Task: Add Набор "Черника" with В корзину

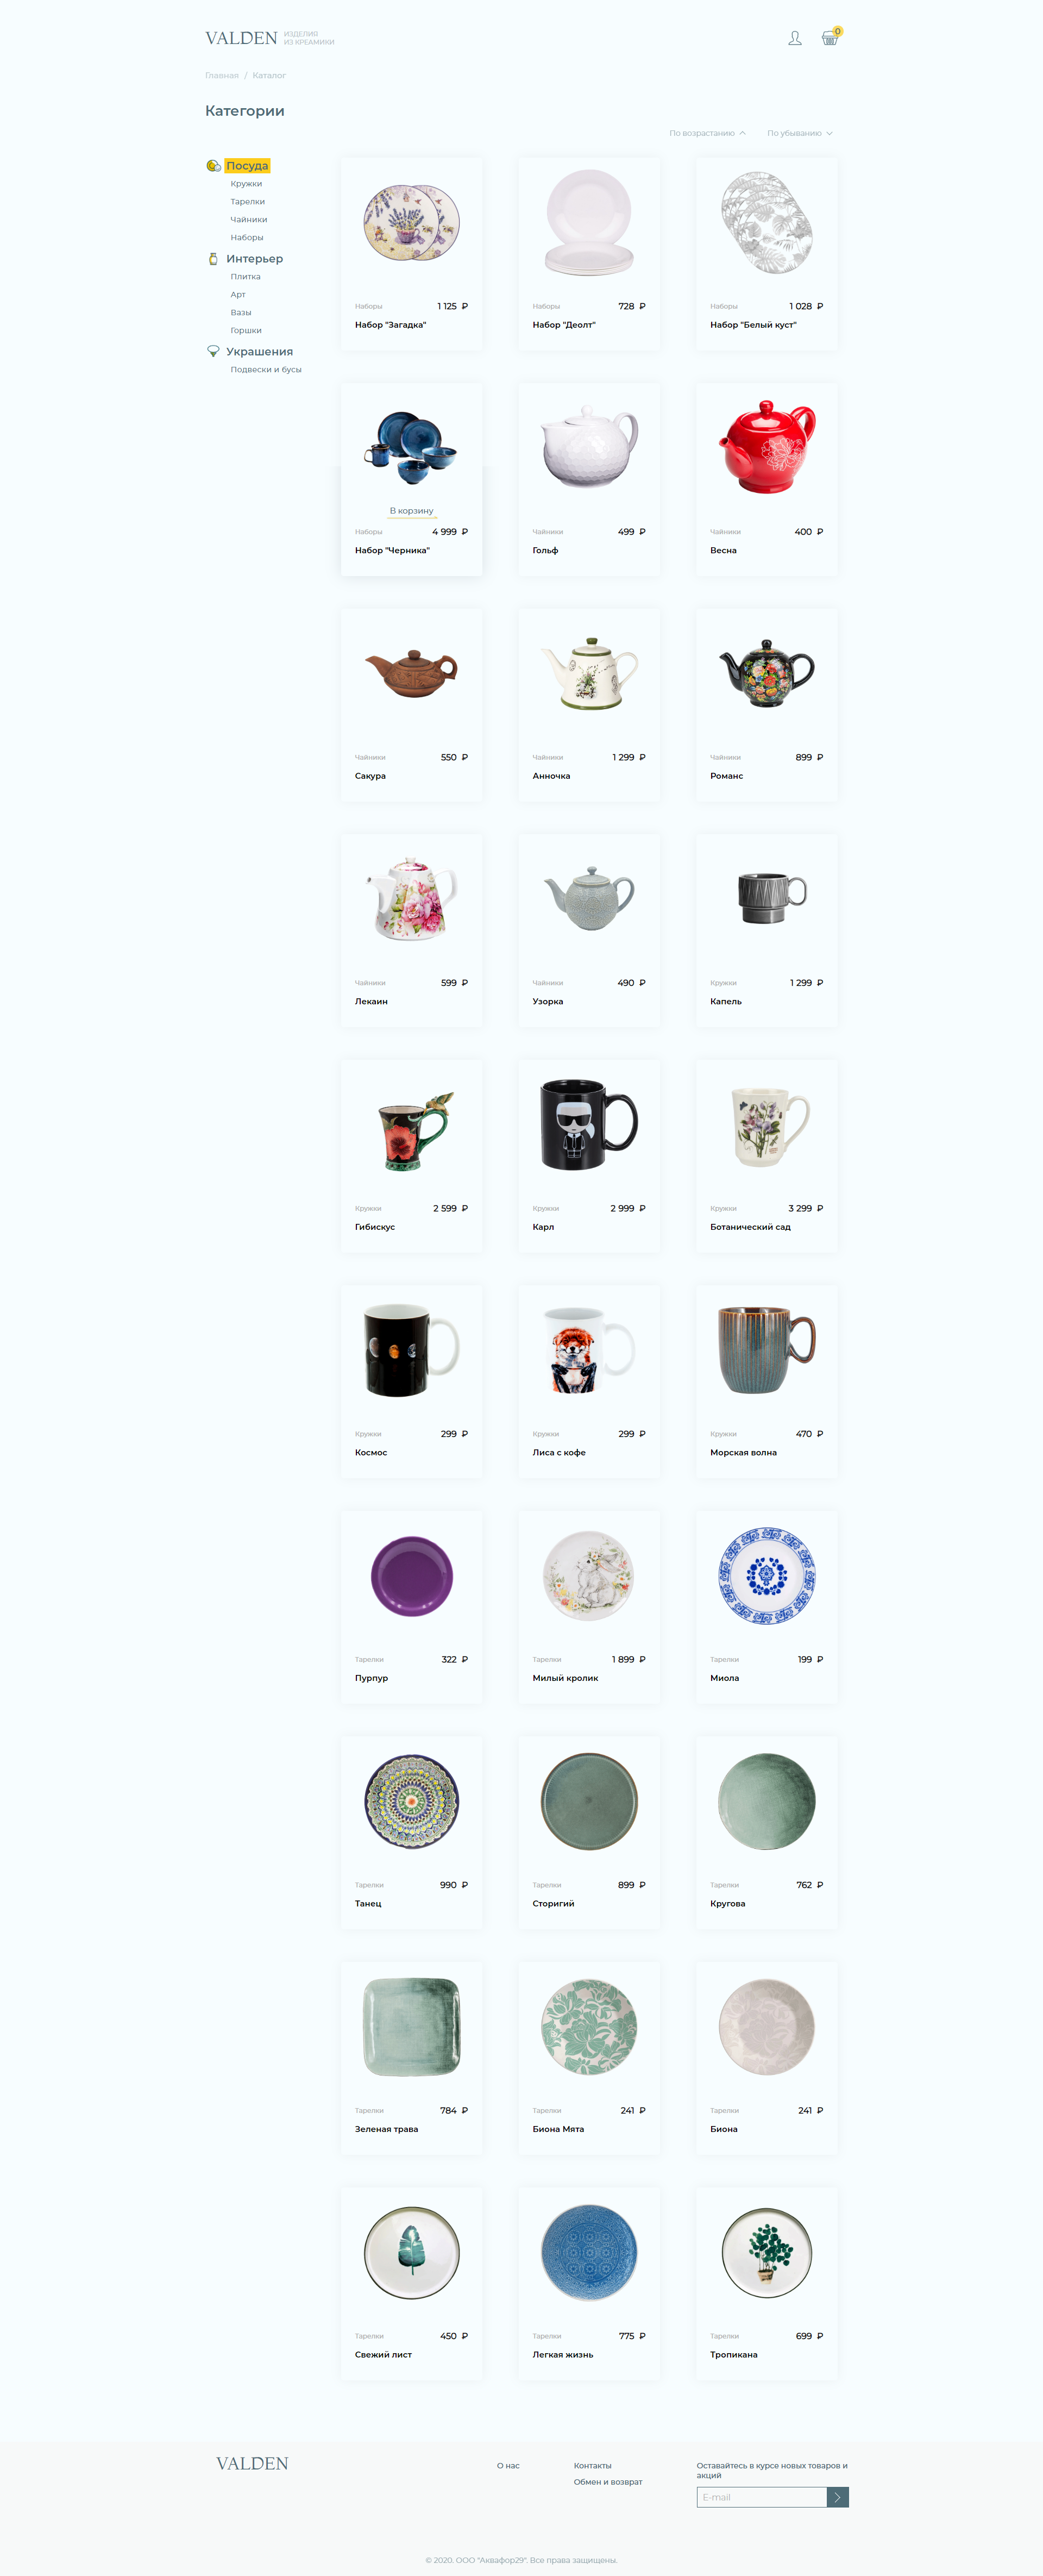Action: (x=411, y=511)
